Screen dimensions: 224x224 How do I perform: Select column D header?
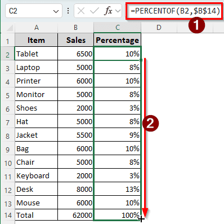click(159, 28)
